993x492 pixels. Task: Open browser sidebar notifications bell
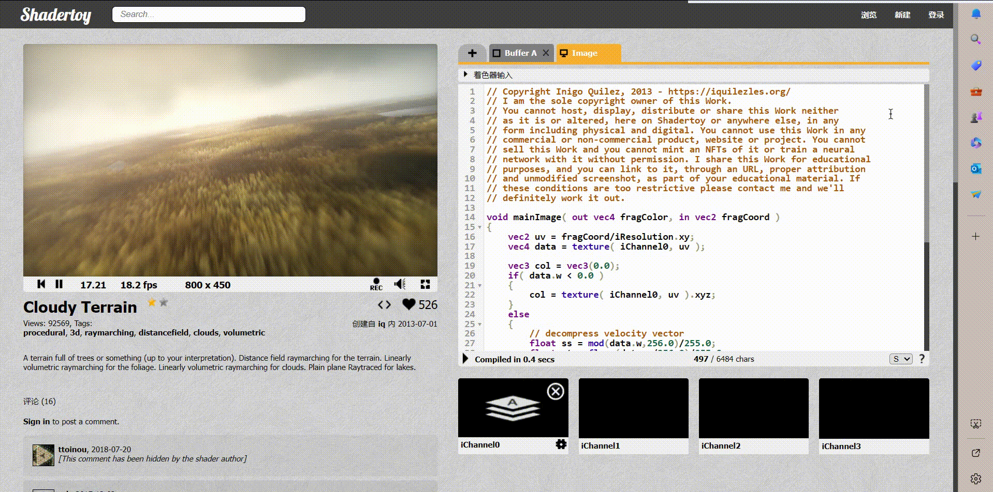pyautogui.click(x=976, y=13)
